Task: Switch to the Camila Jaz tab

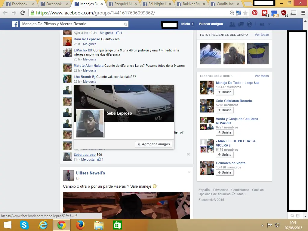Action: tap(225, 4)
